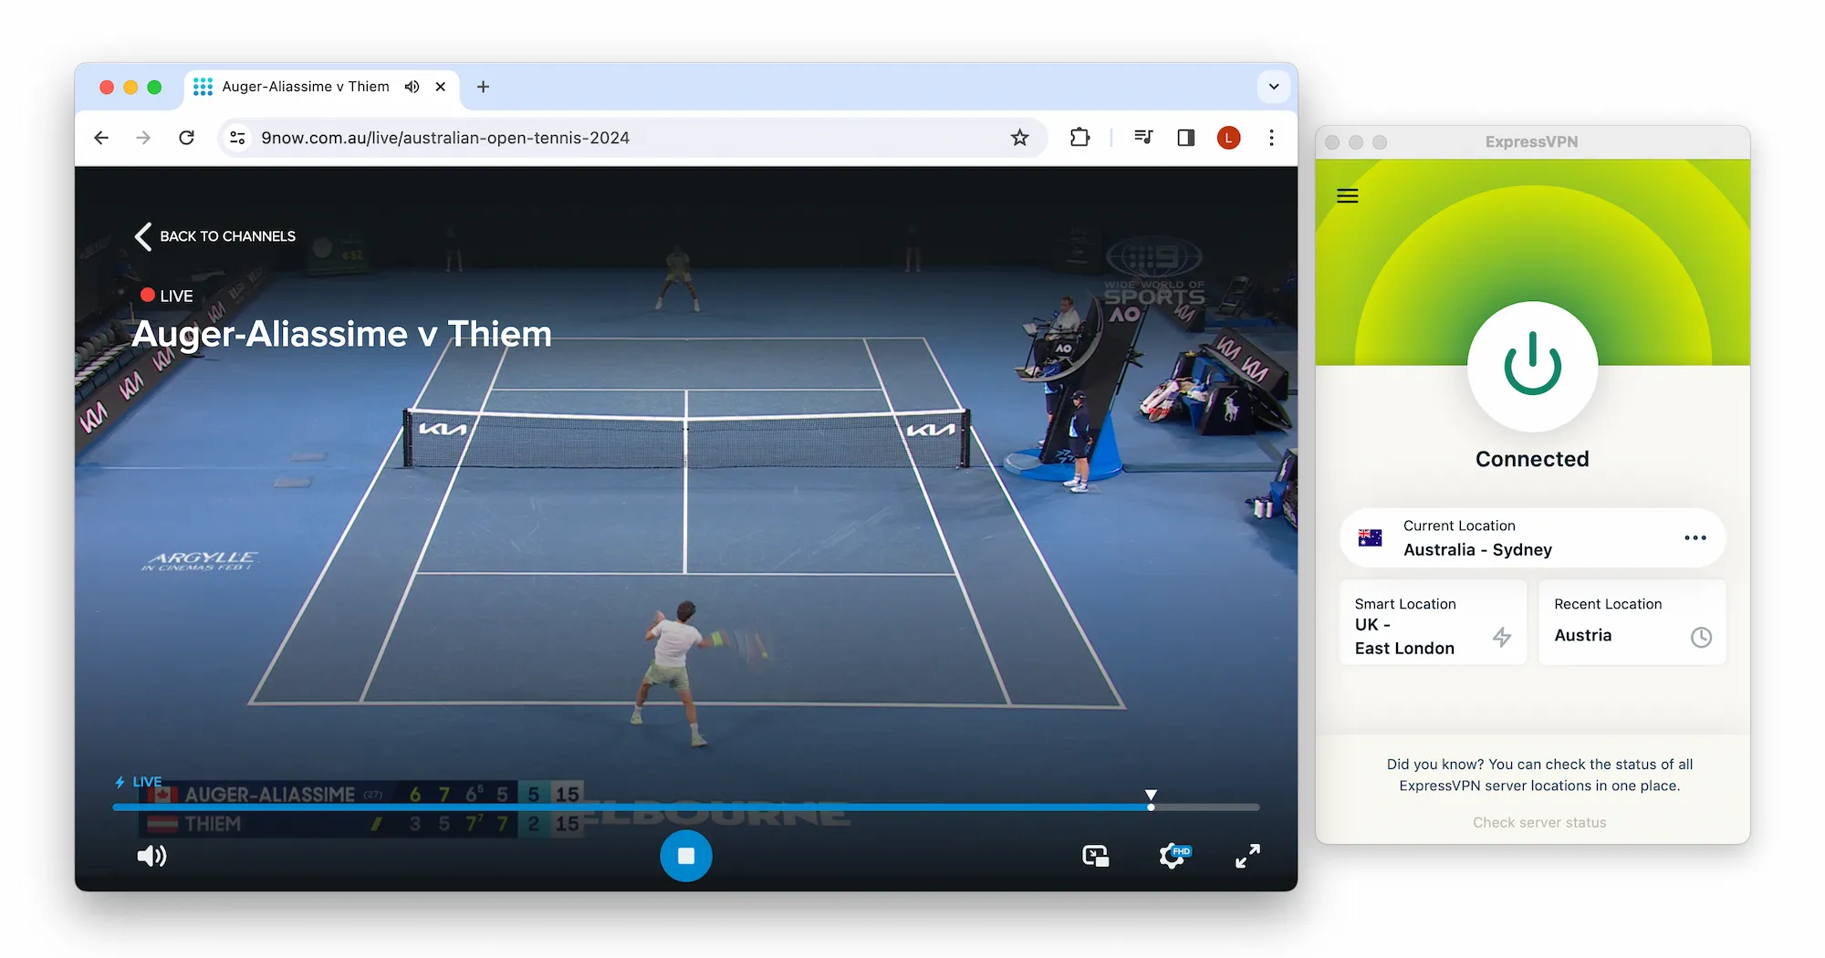Viewport: 1825px width, 958px height.
Task: Enter fullscreen video mode
Action: [x=1247, y=856]
